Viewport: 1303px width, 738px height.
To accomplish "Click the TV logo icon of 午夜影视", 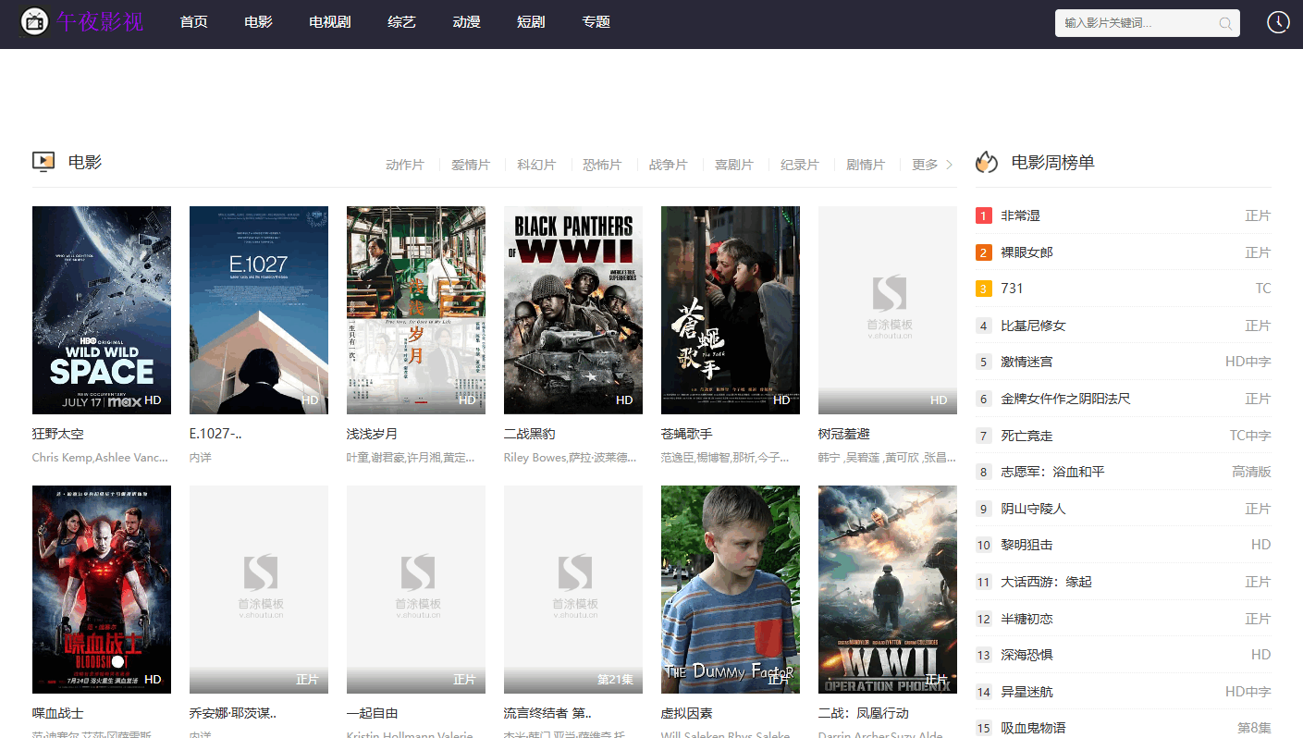I will 34,21.
